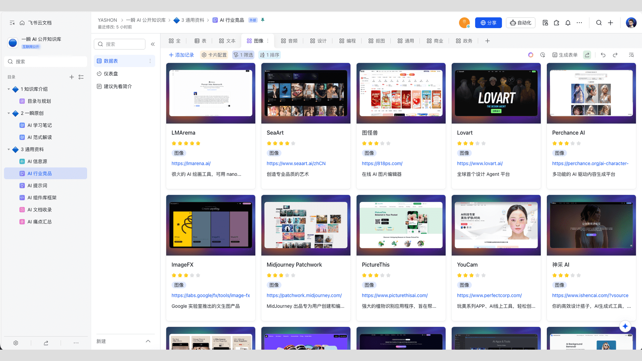Collapse the 3 通用资料 section
Image resolution: width=642 pixels, height=361 pixels.
coord(8,149)
